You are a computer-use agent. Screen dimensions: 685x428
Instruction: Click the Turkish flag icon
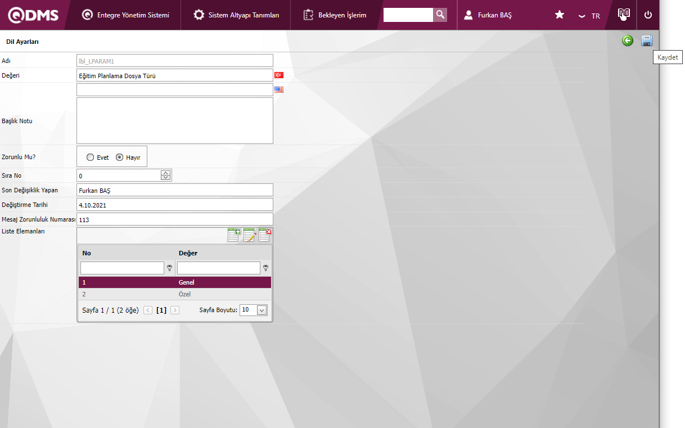(279, 75)
